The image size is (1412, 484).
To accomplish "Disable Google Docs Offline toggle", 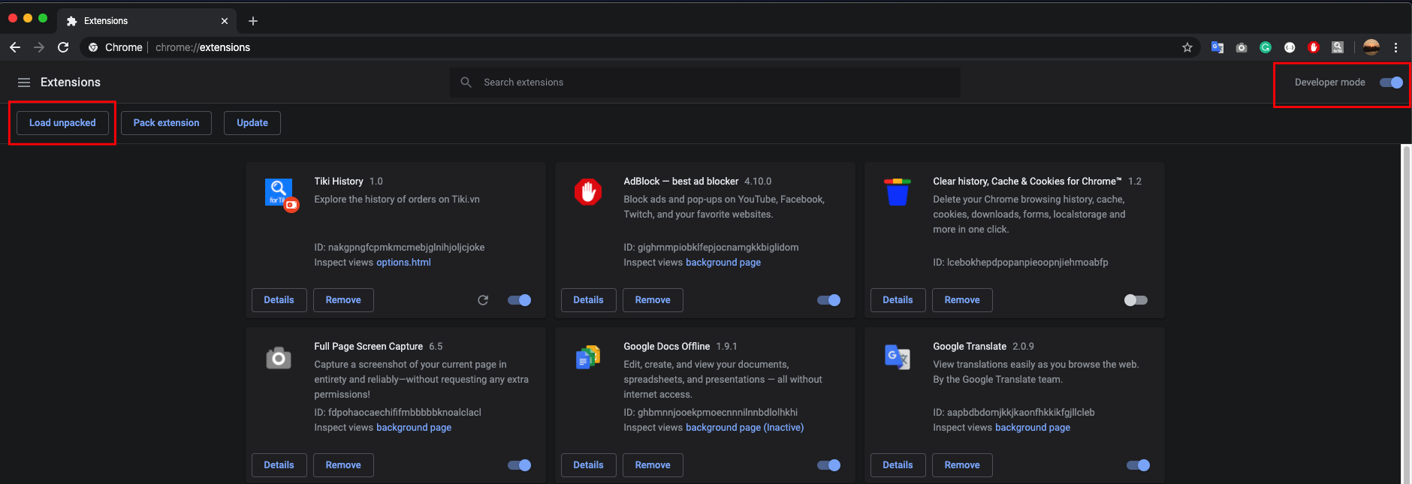I will pos(828,465).
